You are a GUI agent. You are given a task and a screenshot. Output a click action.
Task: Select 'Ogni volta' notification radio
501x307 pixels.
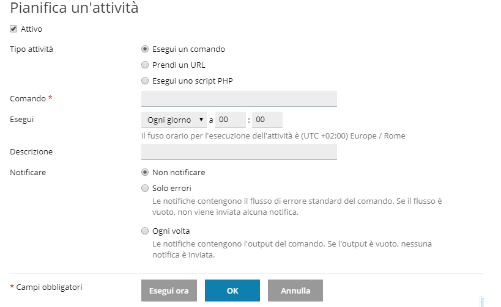[145, 231]
